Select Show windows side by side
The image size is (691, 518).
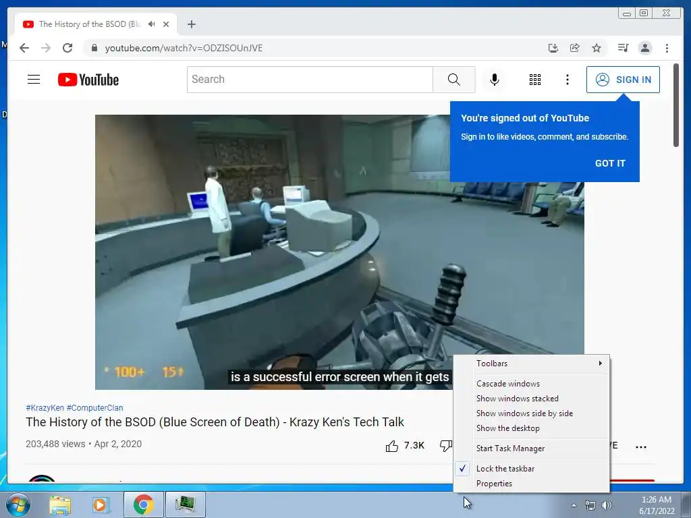click(x=532, y=413)
